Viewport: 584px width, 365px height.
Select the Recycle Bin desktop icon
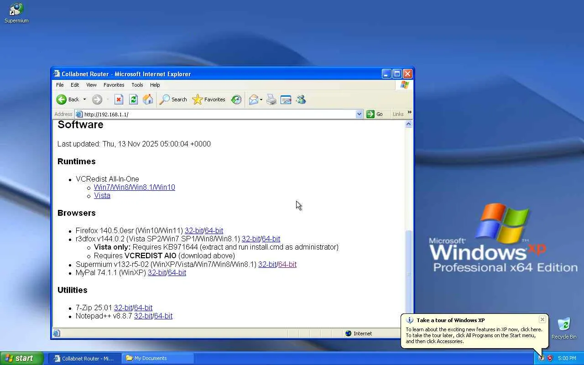click(564, 328)
